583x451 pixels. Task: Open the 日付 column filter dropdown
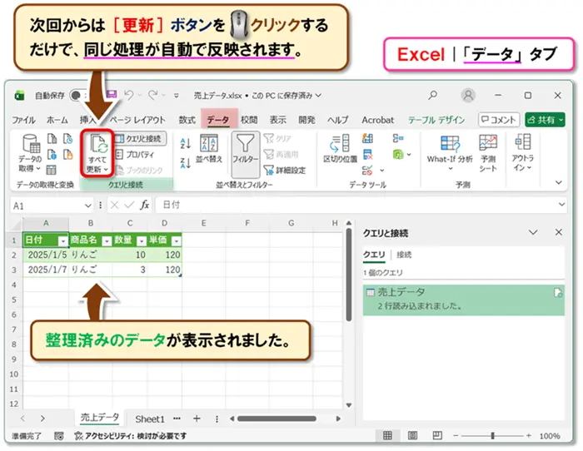tap(63, 241)
